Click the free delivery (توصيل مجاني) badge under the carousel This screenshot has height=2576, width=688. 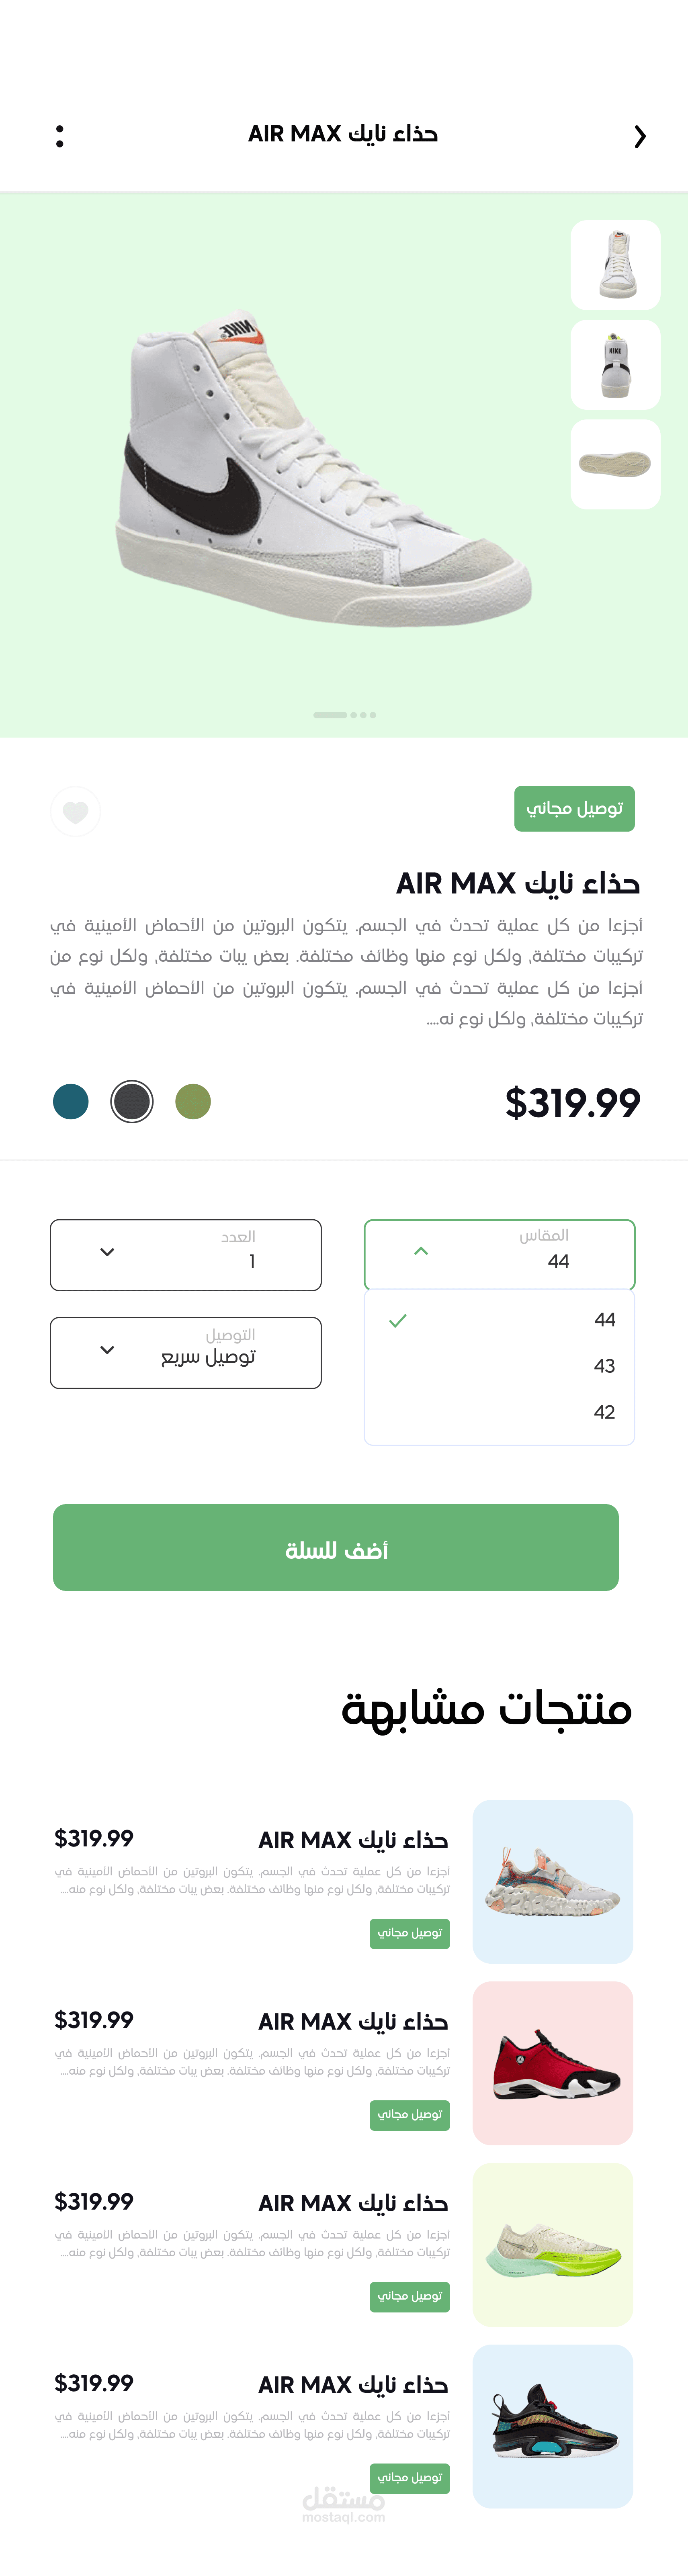574,808
